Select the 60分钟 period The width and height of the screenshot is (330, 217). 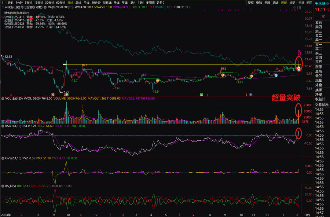61,2
